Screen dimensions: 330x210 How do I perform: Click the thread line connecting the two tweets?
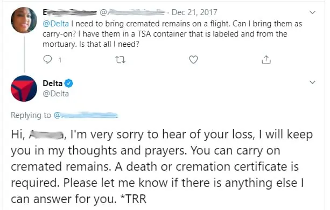coord(24,54)
